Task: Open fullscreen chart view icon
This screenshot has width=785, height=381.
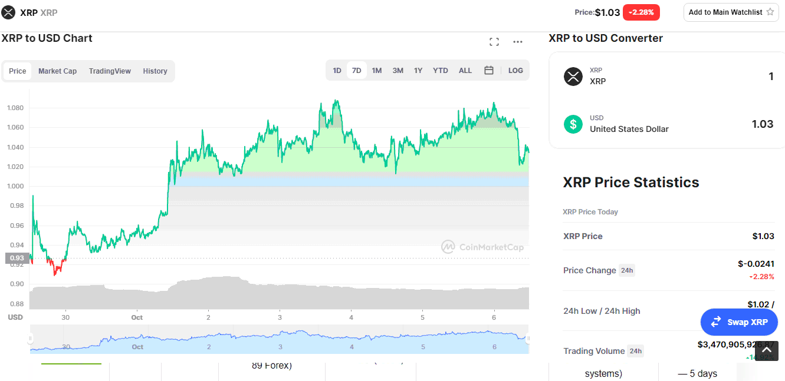Action: 494,42
